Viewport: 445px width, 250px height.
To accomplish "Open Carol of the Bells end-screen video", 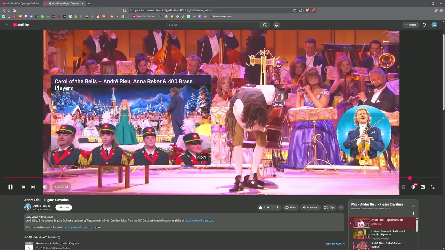I will (131, 120).
